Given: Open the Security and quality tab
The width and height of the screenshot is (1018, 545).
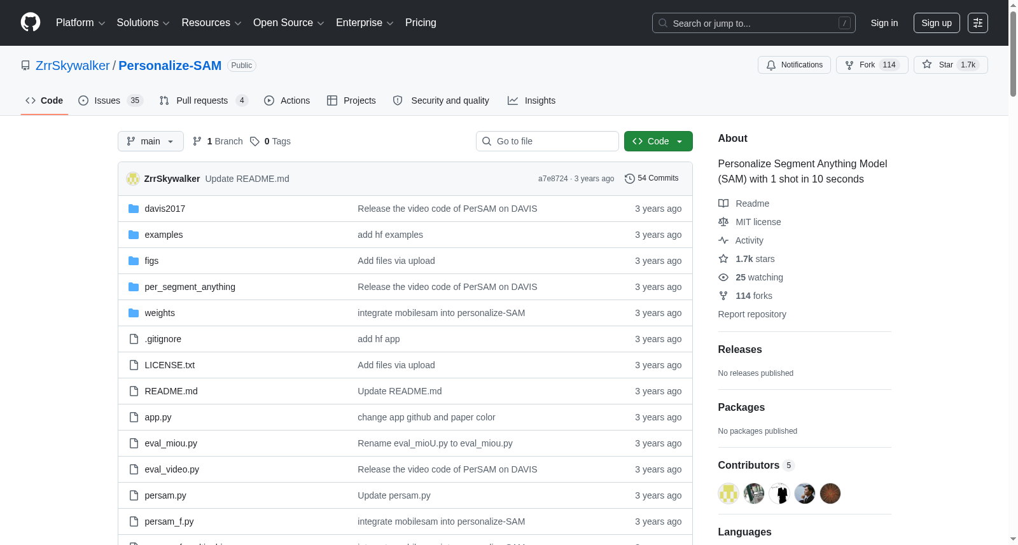Looking at the screenshot, I should [441, 100].
